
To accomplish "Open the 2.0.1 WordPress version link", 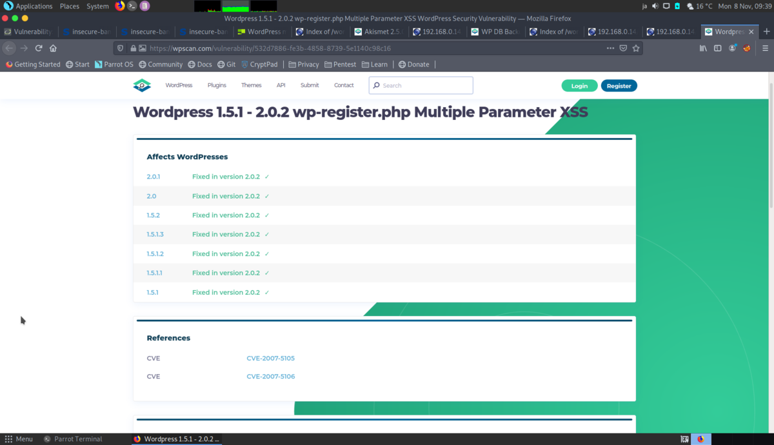I will pyautogui.click(x=153, y=177).
